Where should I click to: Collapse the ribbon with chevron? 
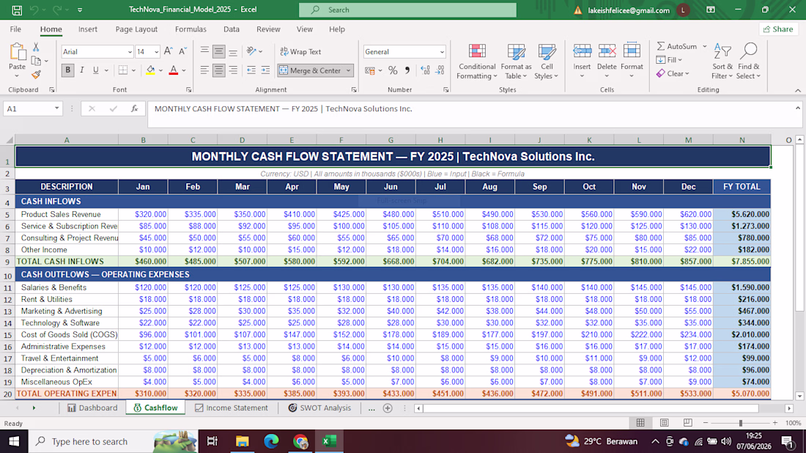click(798, 90)
